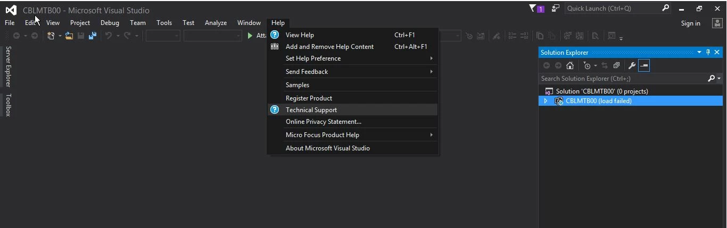Open the Analyze menu
727x228 pixels.
pos(216,23)
